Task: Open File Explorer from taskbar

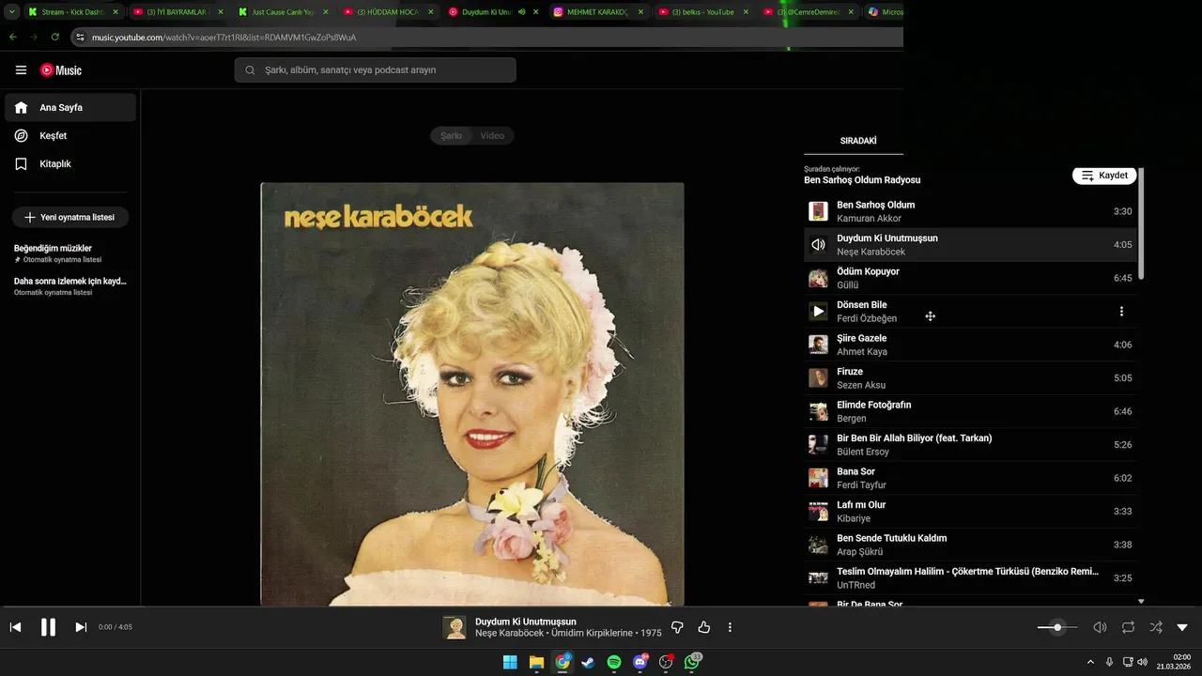Action: tap(536, 662)
